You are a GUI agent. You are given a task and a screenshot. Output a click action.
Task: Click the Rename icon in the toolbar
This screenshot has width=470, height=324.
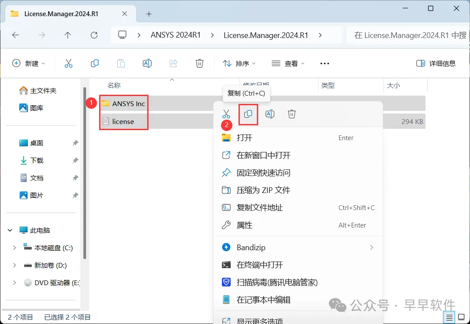pos(147,63)
